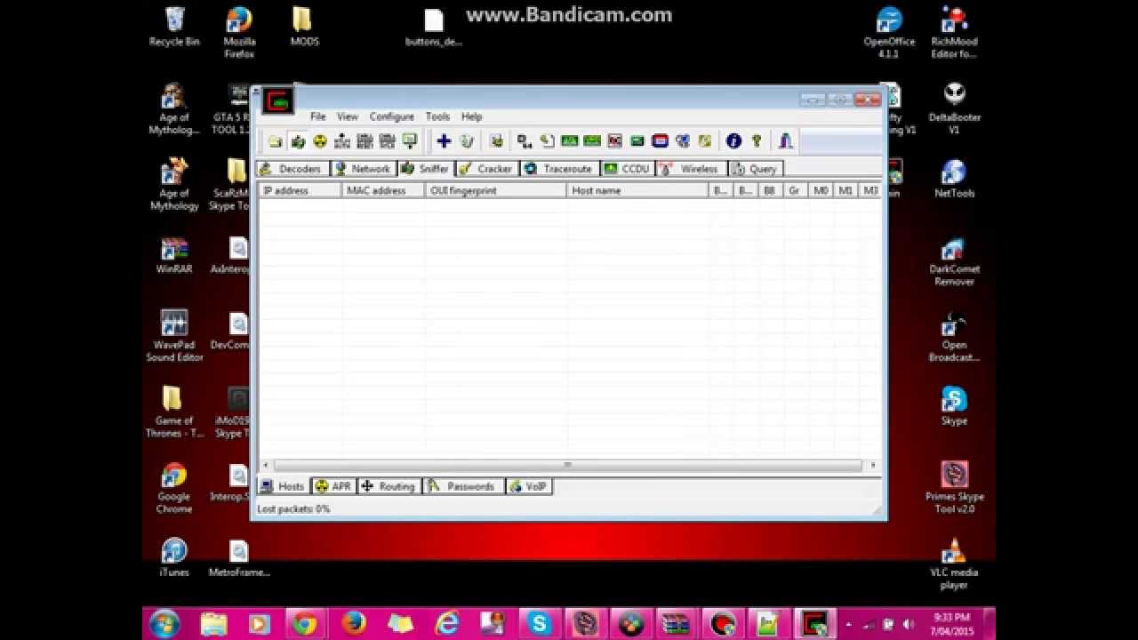Click the Open file folder icon in toolbar

[275, 141]
